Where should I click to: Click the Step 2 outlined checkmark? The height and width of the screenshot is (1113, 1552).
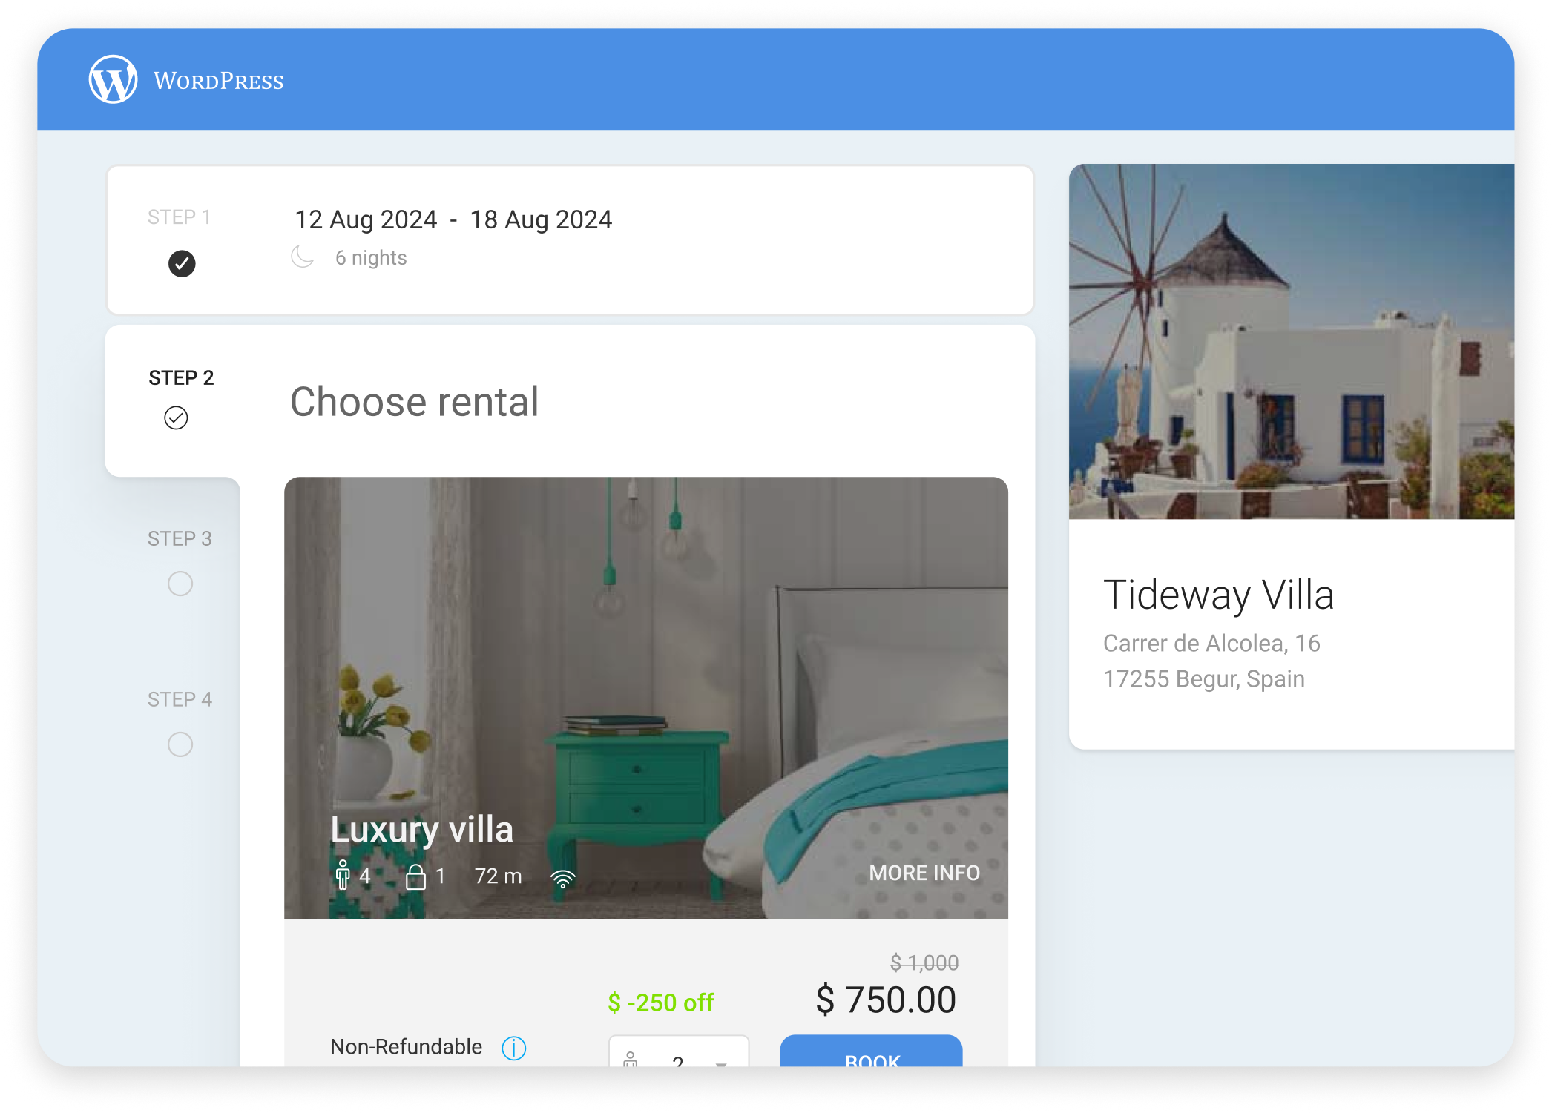[x=176, y=417]
